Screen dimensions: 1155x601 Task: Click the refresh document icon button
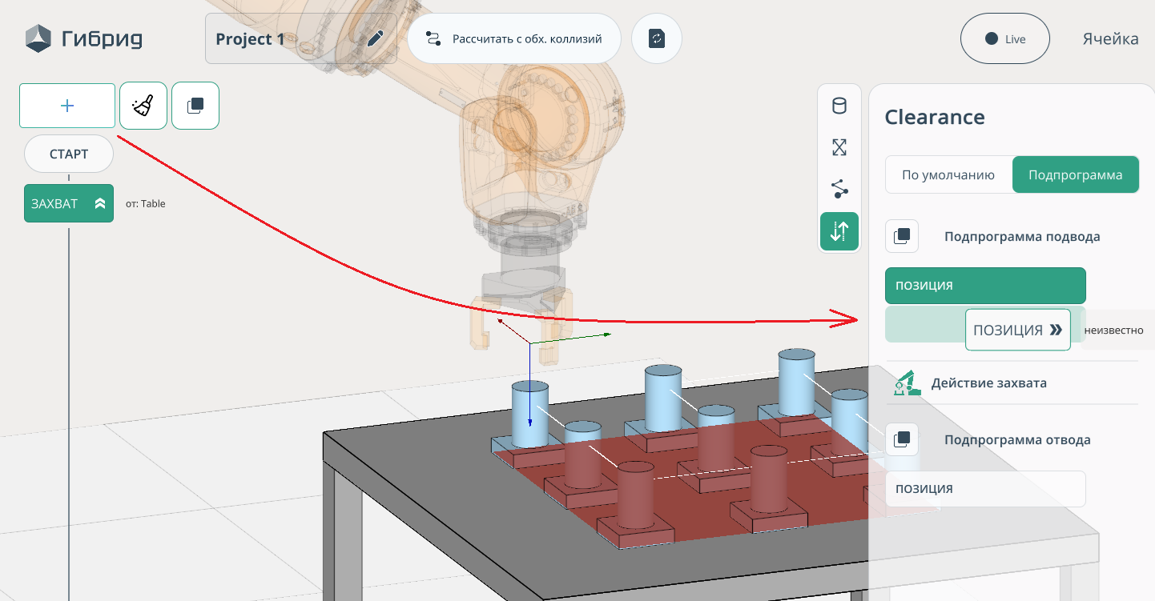(657, 38)
